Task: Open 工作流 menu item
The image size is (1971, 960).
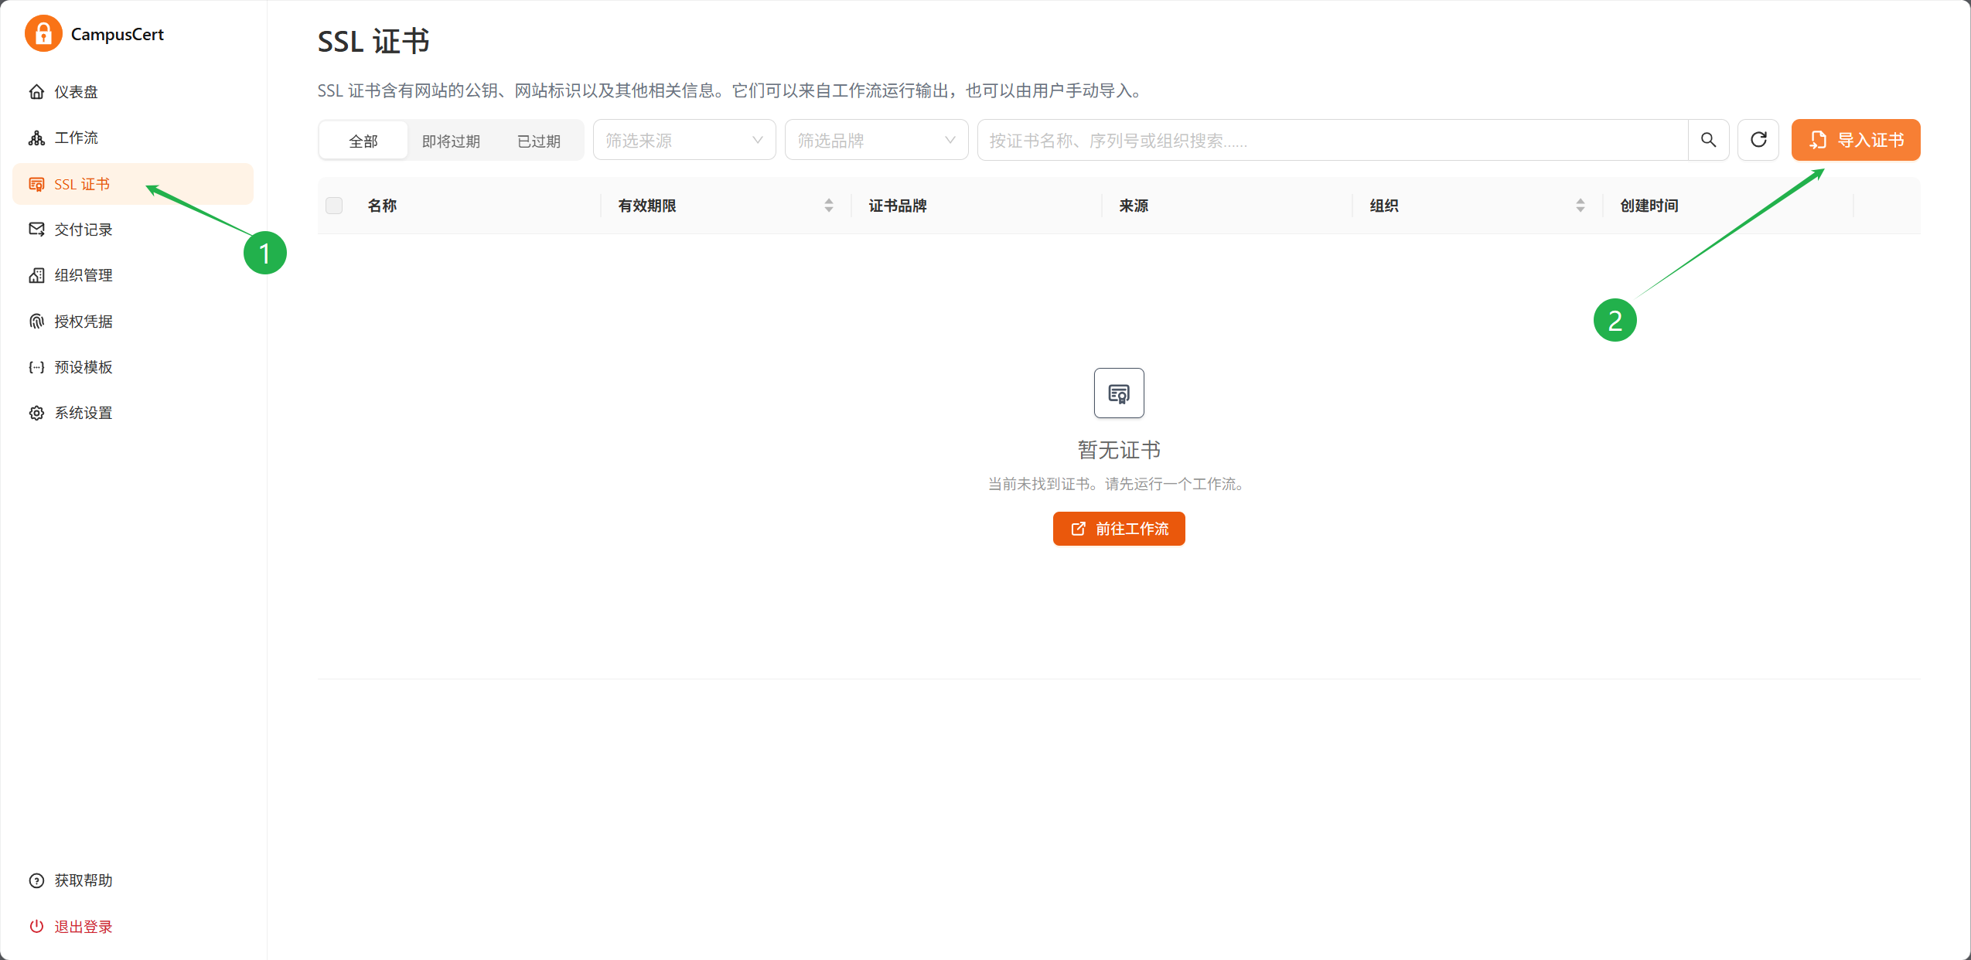Action: (x=133, y=138)
